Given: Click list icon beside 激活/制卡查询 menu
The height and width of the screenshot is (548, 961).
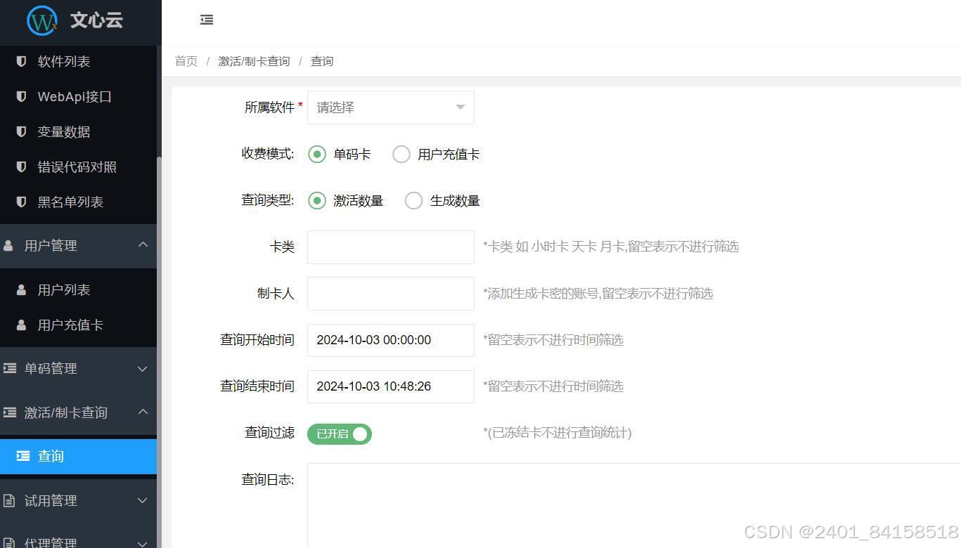Looking at the screenshot, I should [x=10, y=412].
